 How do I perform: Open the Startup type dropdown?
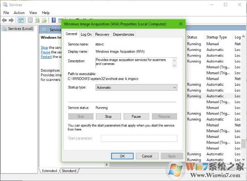(136, 87)
